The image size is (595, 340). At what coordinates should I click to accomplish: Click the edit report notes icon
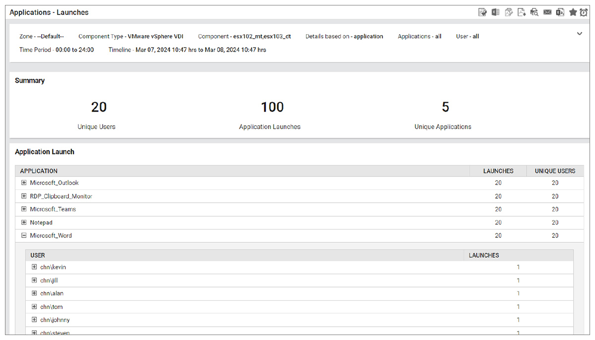(x=482, y=12)
